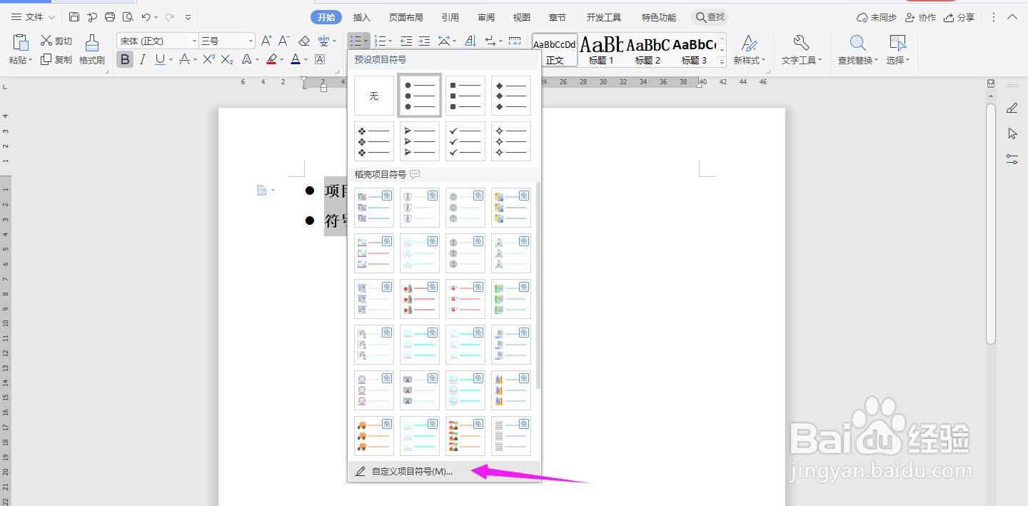
Task: Click the Collaborate (协作) icon
Action: click(921, 17)
